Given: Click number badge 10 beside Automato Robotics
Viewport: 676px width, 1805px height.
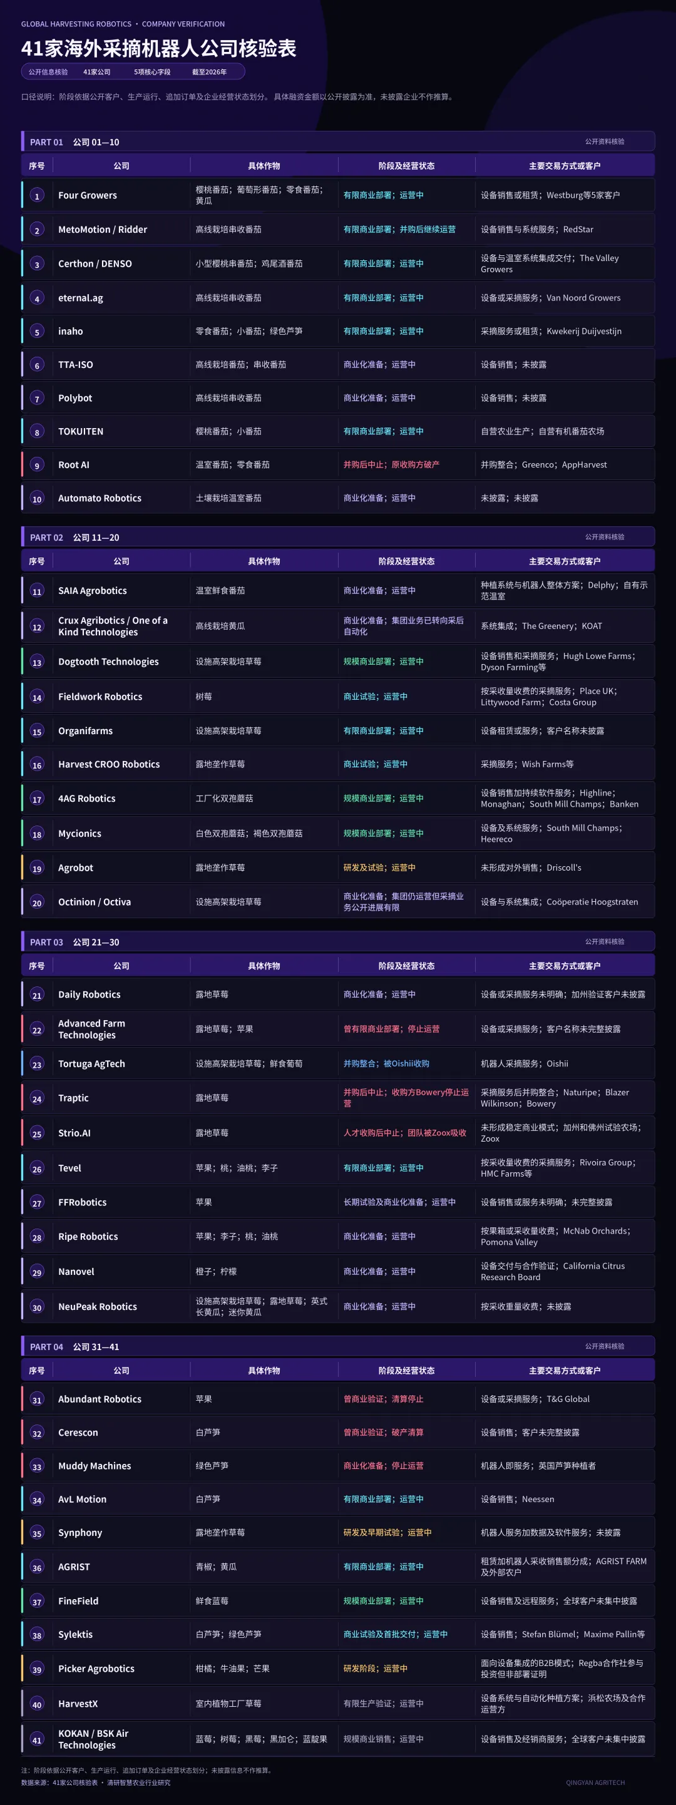Looking at the screenshot, I should [37, 499].
